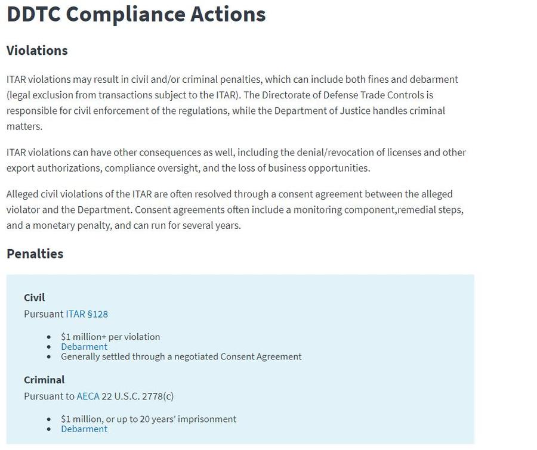Viewport: 537px width, 450px height.
Task: Click the Debarment link under Civil
Action: [84, 346]
